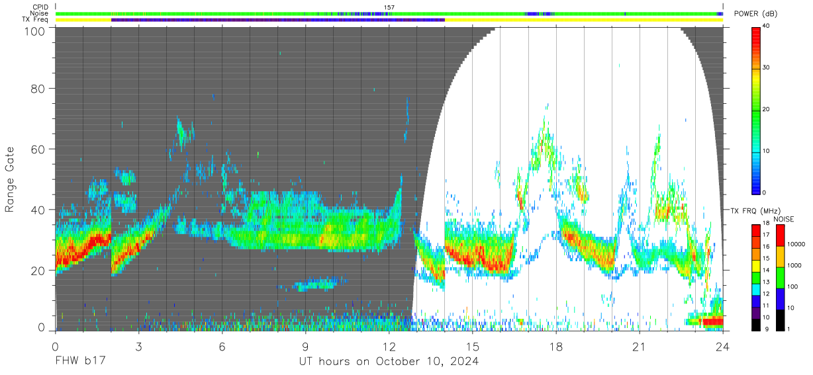
Task: Click the 80 tick on the Range Gate axis
Action: [39, 89]
